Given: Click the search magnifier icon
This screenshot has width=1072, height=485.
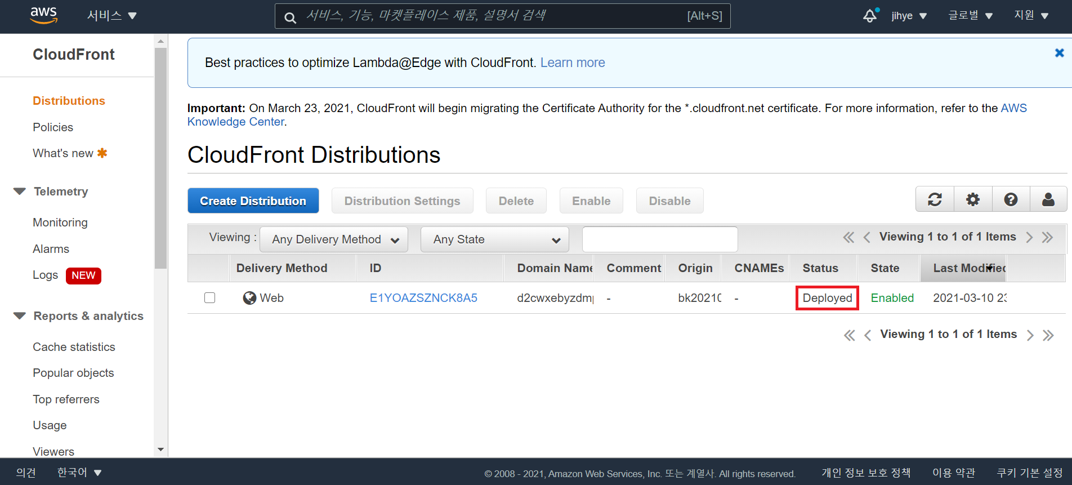Looking at the screenshot, I should click(x=290, y=17).
